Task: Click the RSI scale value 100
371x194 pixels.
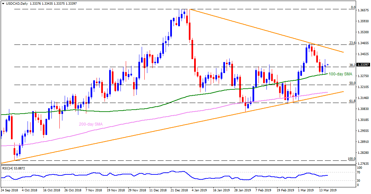Action: tap(360, 168)
